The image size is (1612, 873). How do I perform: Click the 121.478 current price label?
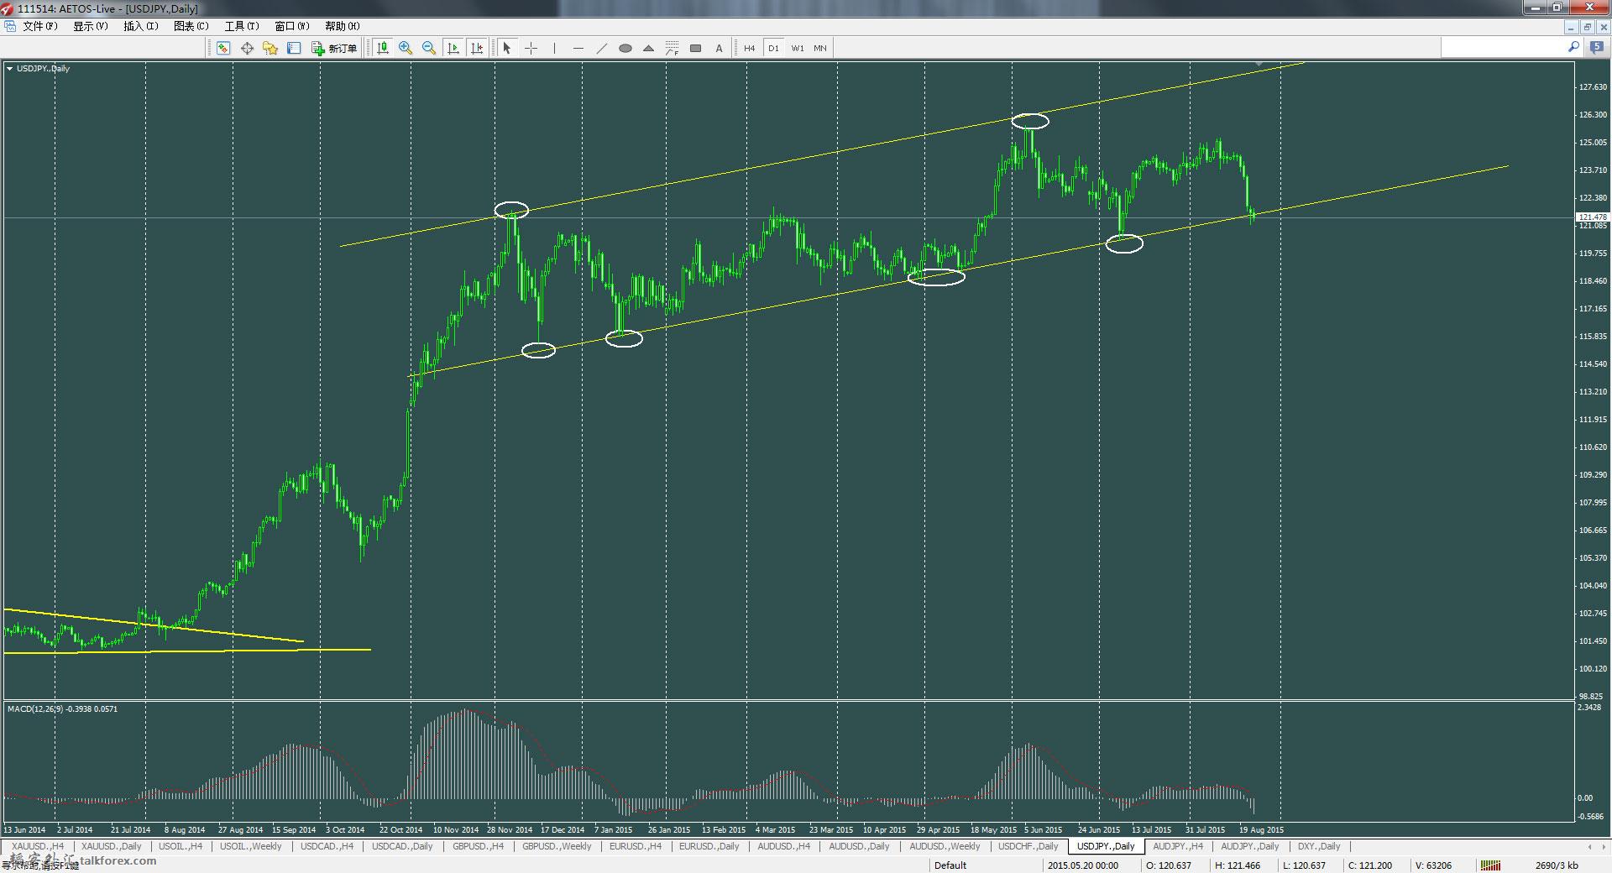pyautogui.click(x=1592, y=217)
